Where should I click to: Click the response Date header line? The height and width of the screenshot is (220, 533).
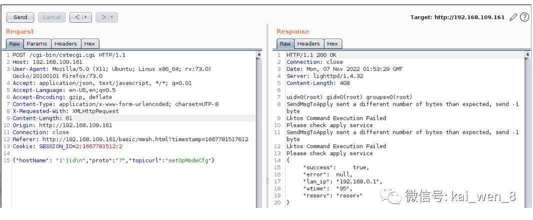[344, 69]
